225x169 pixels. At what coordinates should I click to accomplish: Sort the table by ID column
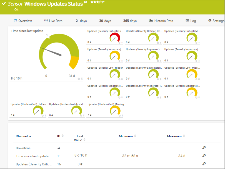62,136
